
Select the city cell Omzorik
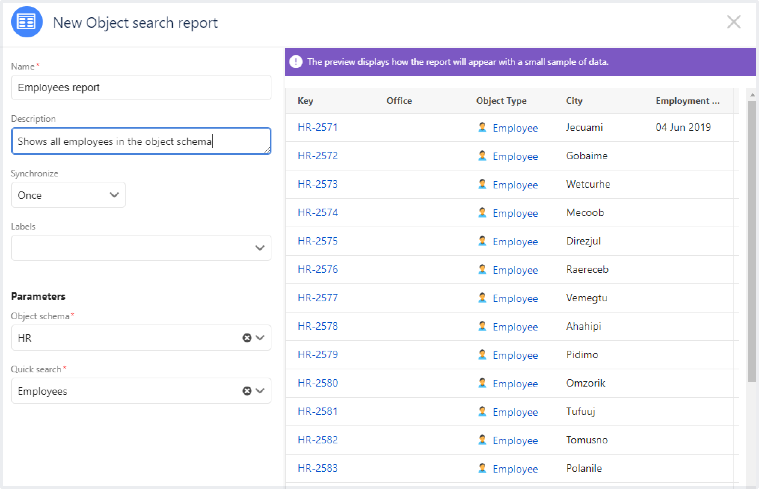tap(586, 383)
